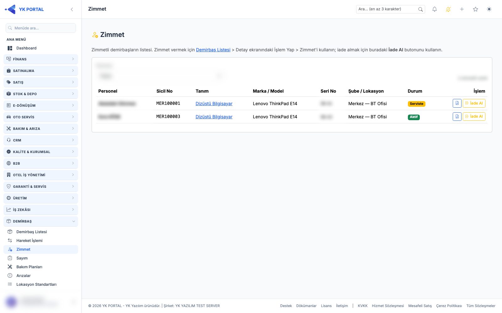Click the Menüde ara search field

click(41, 28)
